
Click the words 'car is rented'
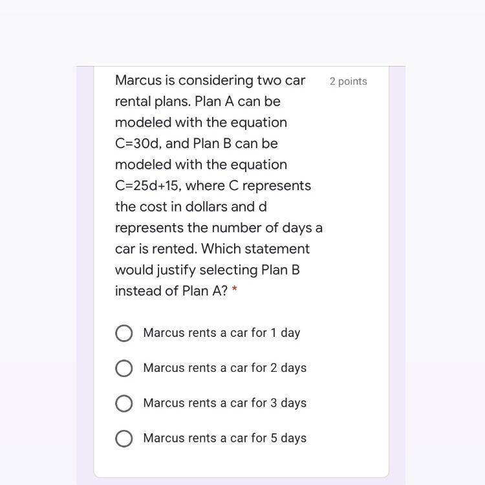click(151, 249)
